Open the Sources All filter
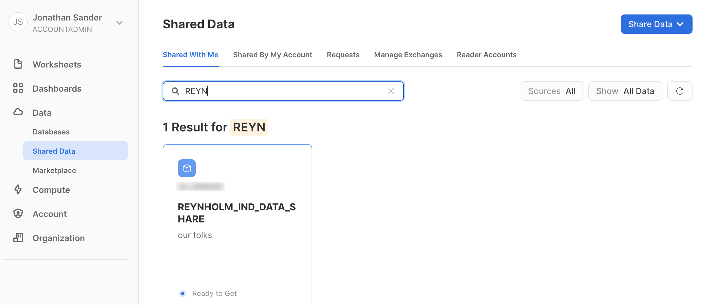Viewport: 704px width, 305px height. click(552, 91)
